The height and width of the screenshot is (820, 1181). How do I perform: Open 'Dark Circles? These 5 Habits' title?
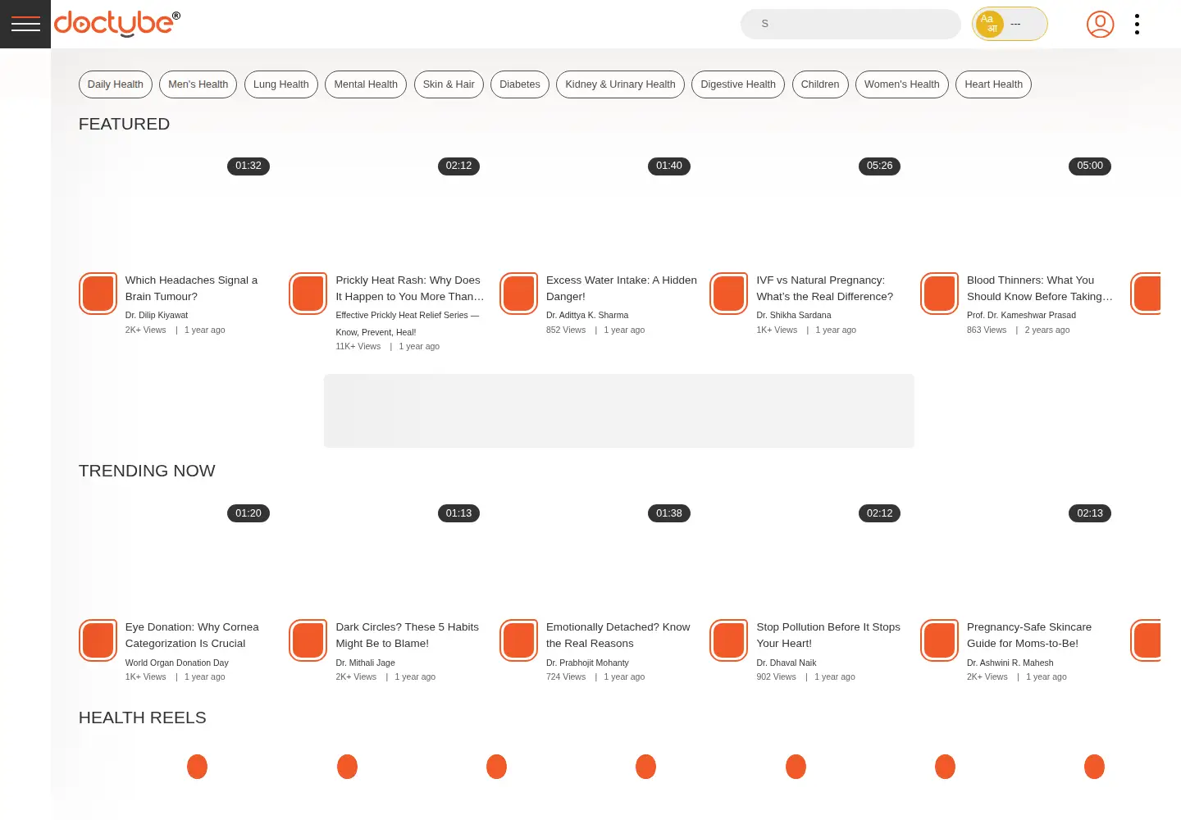click(x=407, y=635)
